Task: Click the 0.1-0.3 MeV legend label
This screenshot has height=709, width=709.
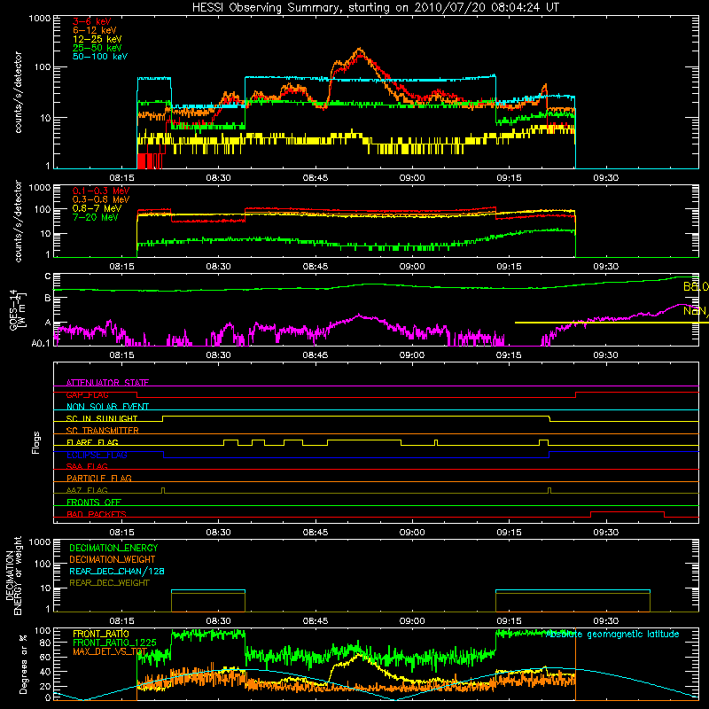Action: click(101, 191)
